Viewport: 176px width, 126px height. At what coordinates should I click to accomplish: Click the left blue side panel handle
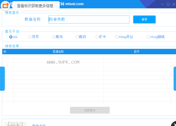tap(2, 79)
